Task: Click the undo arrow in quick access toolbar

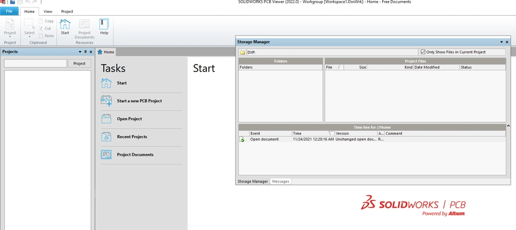Action: click(27, 2)
